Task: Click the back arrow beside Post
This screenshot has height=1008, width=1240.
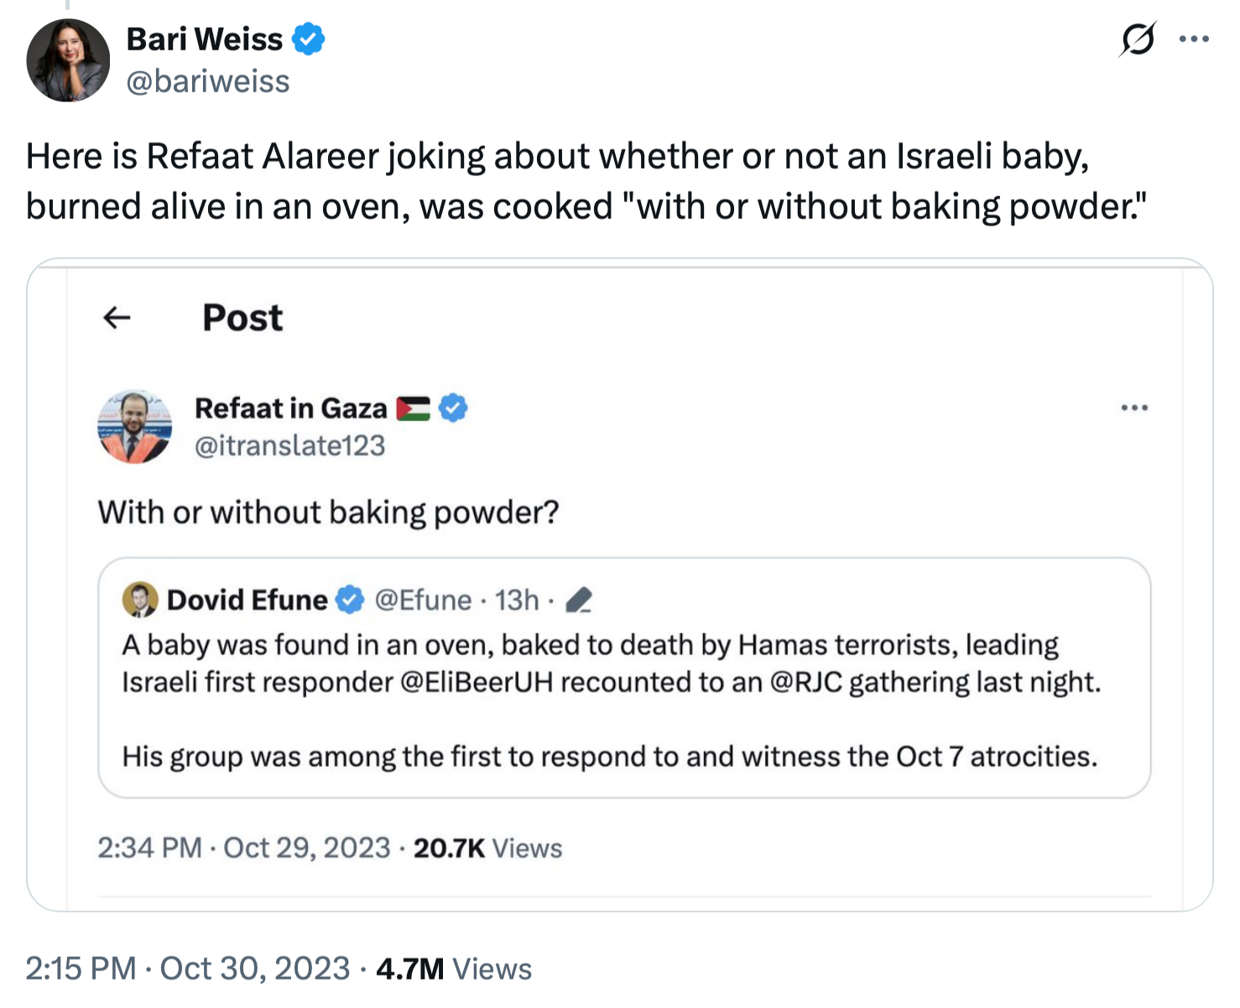Action: 117,317
